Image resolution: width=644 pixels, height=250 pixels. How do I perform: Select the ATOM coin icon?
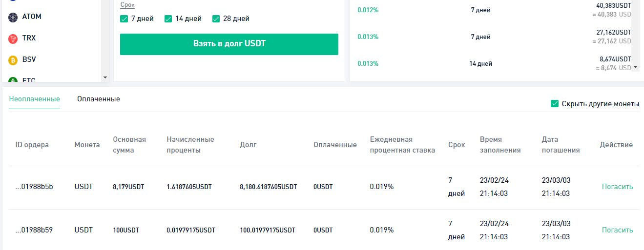13,17
